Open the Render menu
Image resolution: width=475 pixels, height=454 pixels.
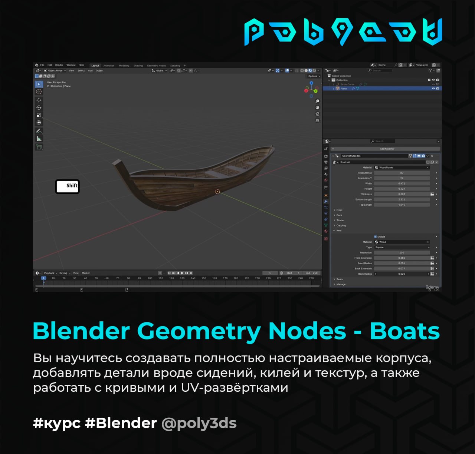point(59,65)
